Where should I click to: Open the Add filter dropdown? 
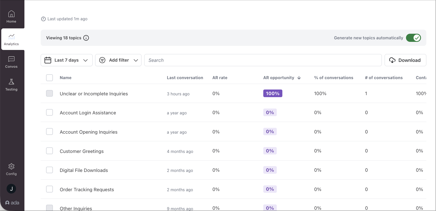pos(118,60)
